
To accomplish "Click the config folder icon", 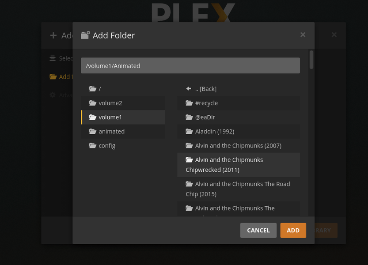I will click(93, 145).
